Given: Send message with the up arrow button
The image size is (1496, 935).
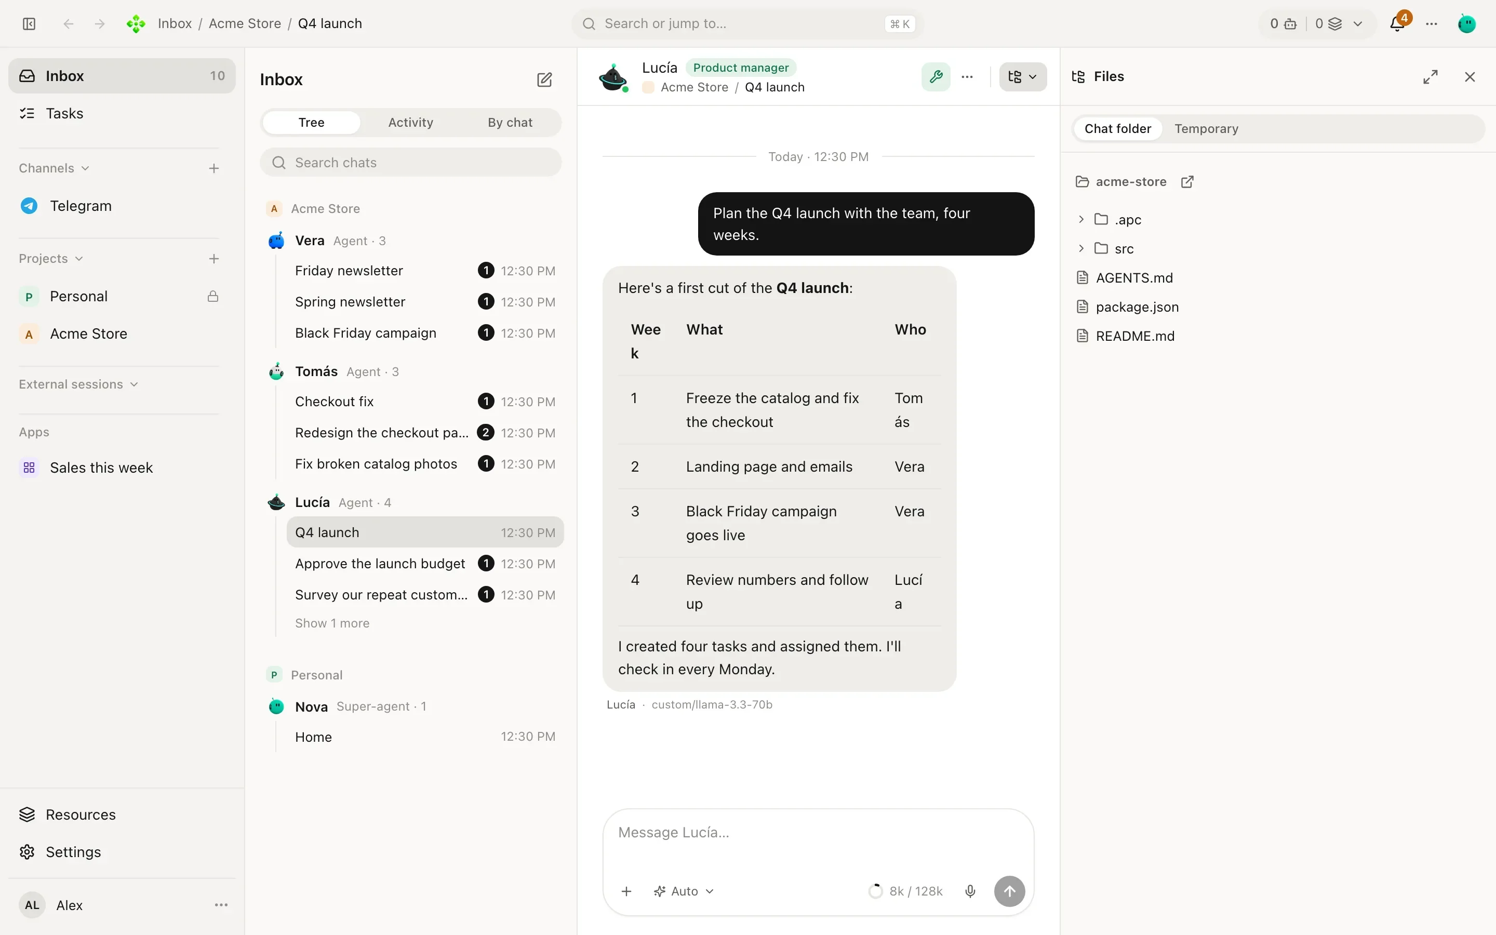Looking at the screenshot, I should coord(1009,891).
